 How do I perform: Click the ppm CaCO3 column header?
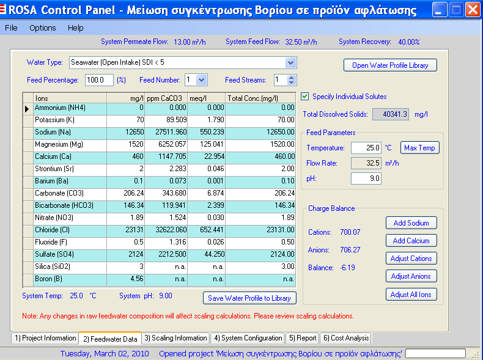[x=166, y=98]
